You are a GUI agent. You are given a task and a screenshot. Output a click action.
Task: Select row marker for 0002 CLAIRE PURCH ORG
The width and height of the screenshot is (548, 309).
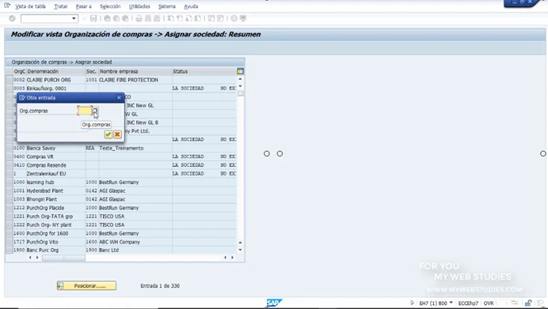click(10, 80)
